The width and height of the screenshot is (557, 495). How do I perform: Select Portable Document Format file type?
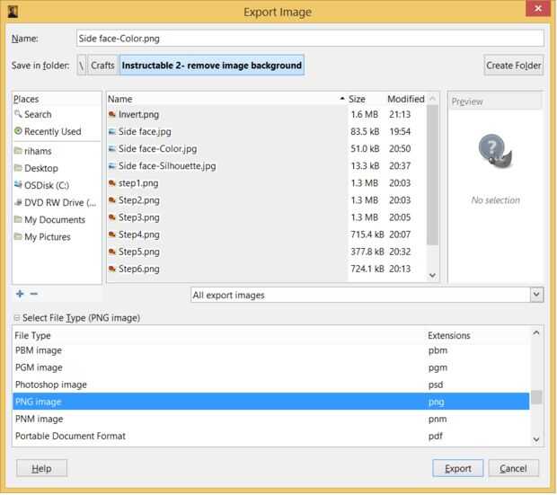(x=271, y=436)
